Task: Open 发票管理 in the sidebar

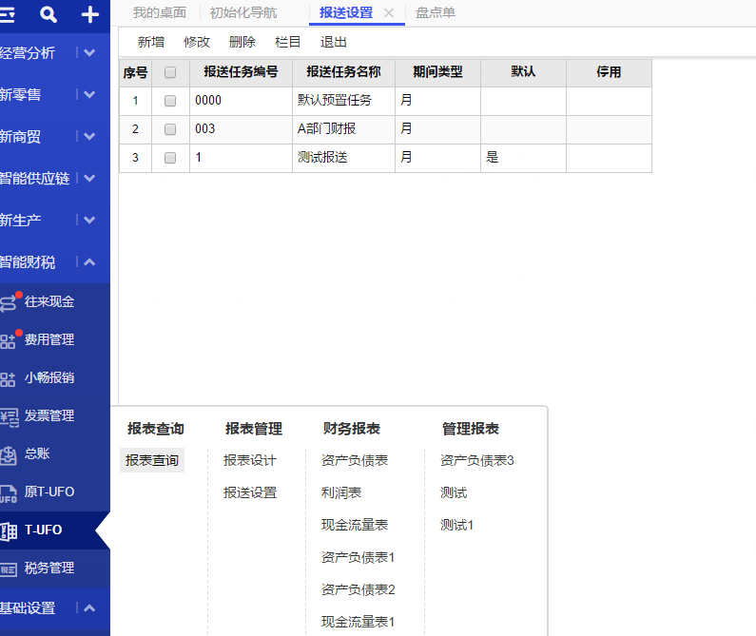Action: pos(49,415)
